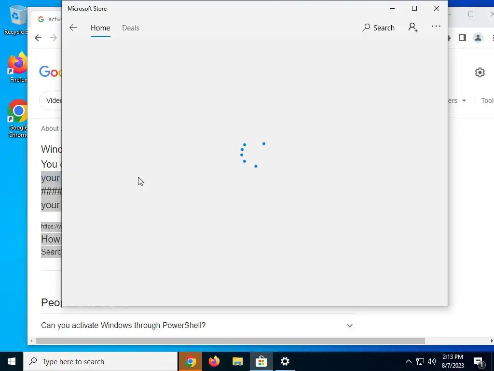Open Settings from the taskbar

(285, 361)
